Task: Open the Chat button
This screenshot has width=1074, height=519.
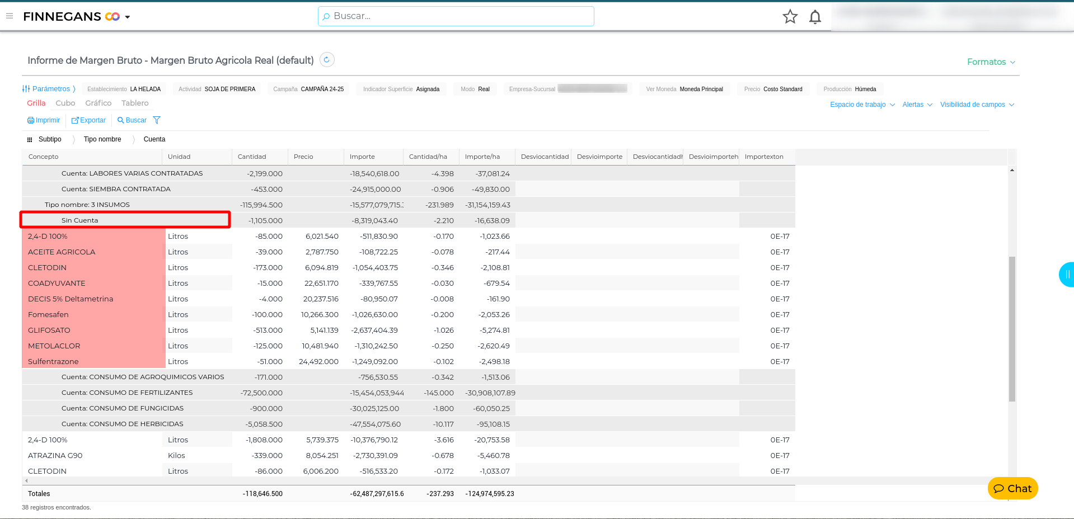Action: click(x=1012, y=488)
